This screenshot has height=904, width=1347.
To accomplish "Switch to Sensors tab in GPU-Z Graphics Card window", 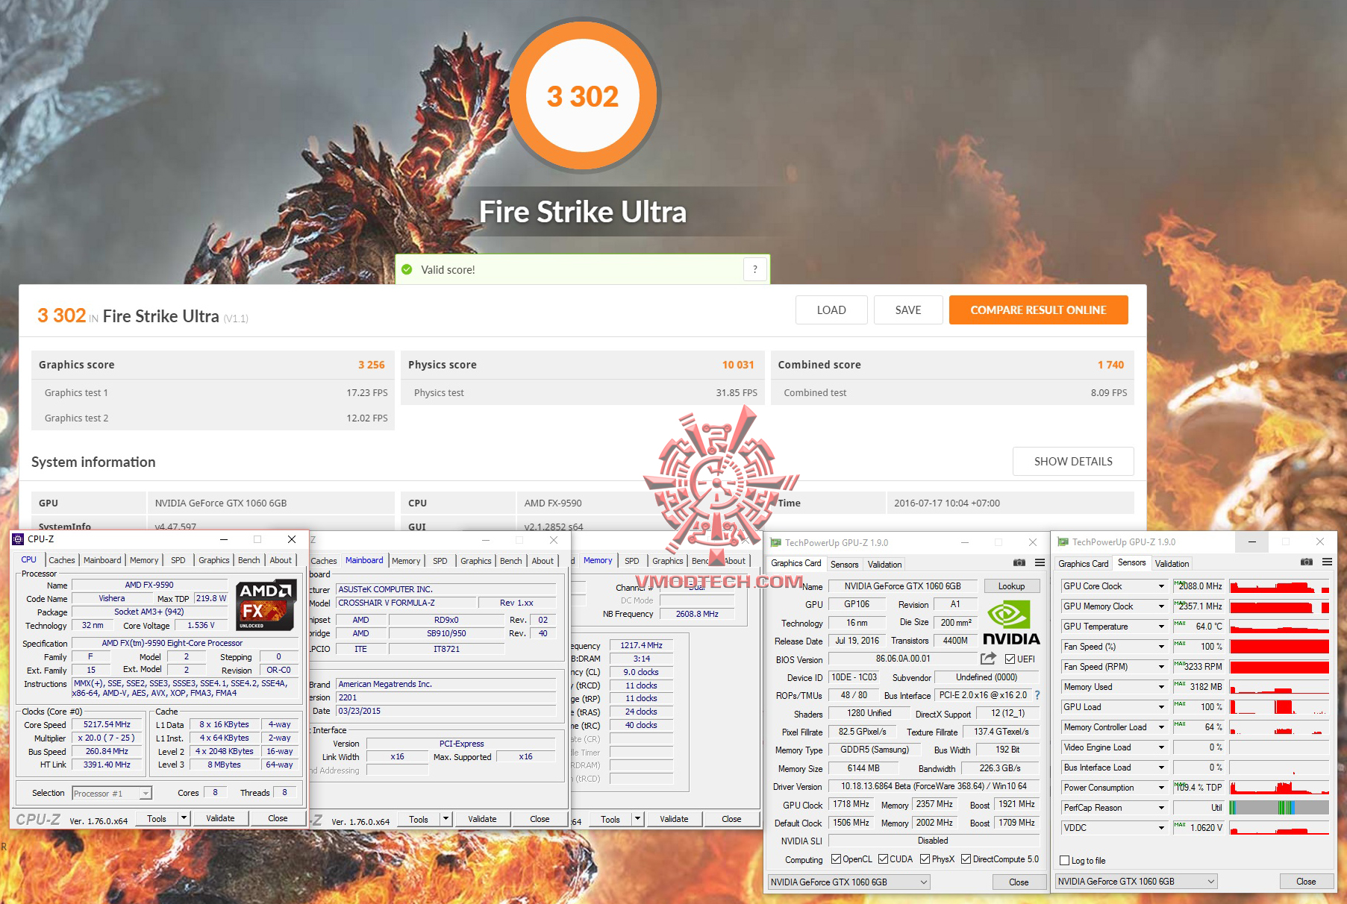I will pos(845,565).
